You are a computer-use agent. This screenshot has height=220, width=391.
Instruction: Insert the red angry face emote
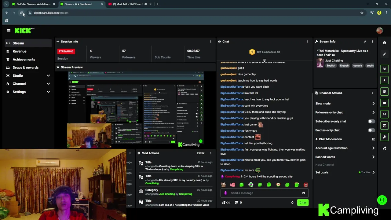(306, 185)
